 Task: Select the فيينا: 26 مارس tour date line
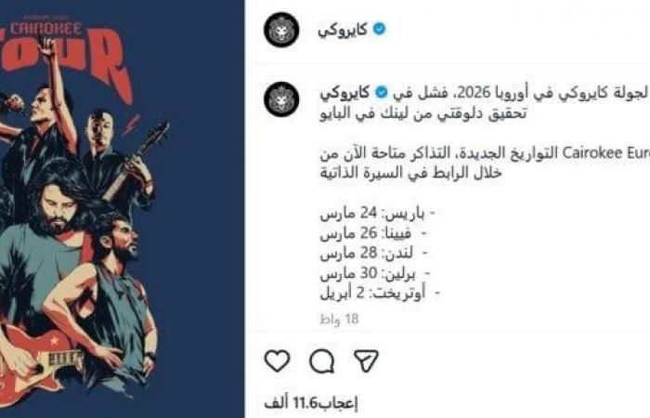373,233
